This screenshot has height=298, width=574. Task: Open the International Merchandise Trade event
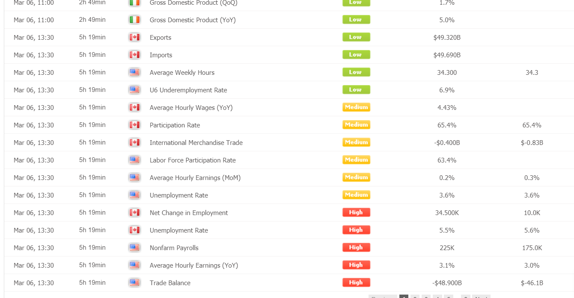[196, 143]
